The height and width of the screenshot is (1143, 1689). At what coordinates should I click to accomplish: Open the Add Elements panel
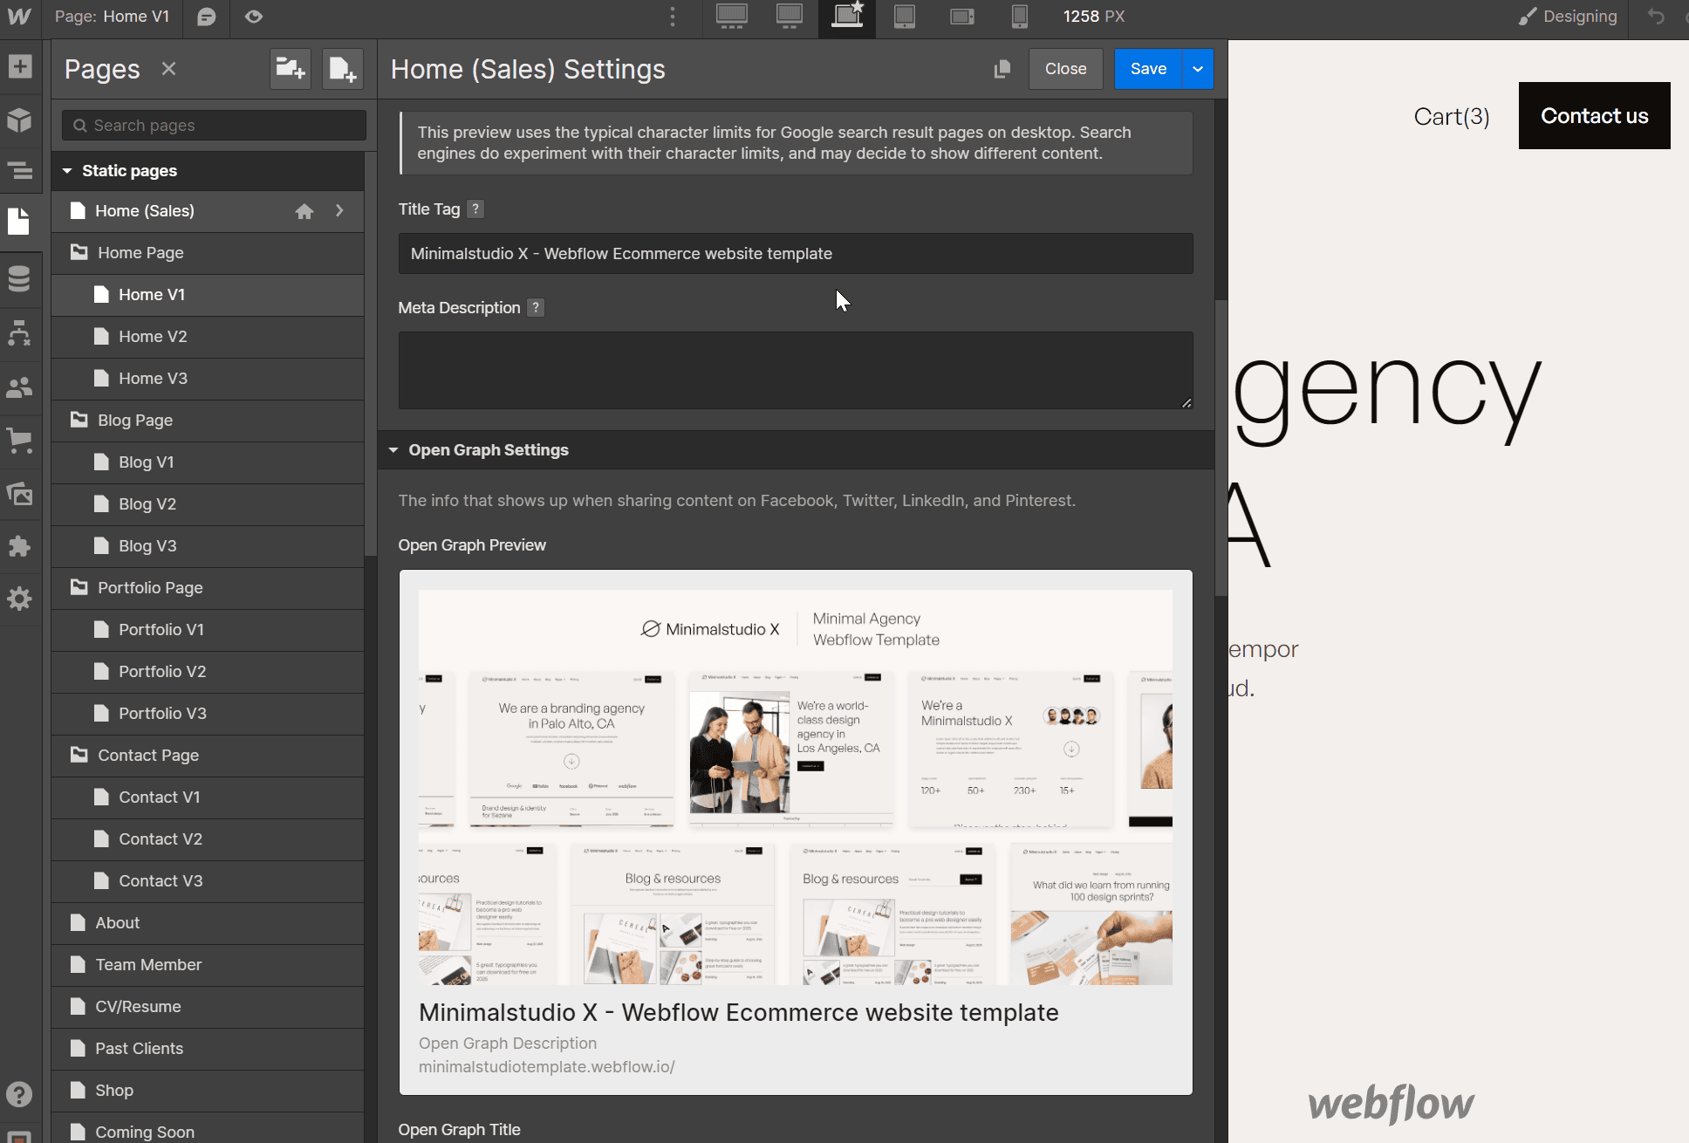coord(19,65)
